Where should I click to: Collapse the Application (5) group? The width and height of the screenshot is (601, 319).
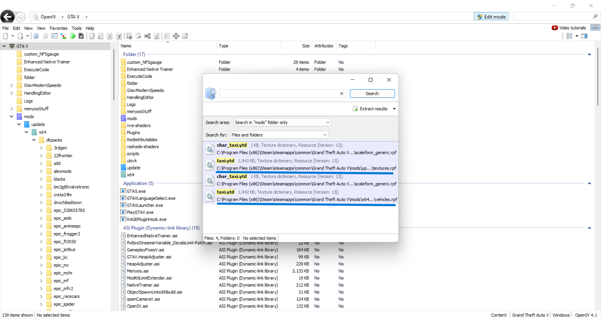click(589, 183)
